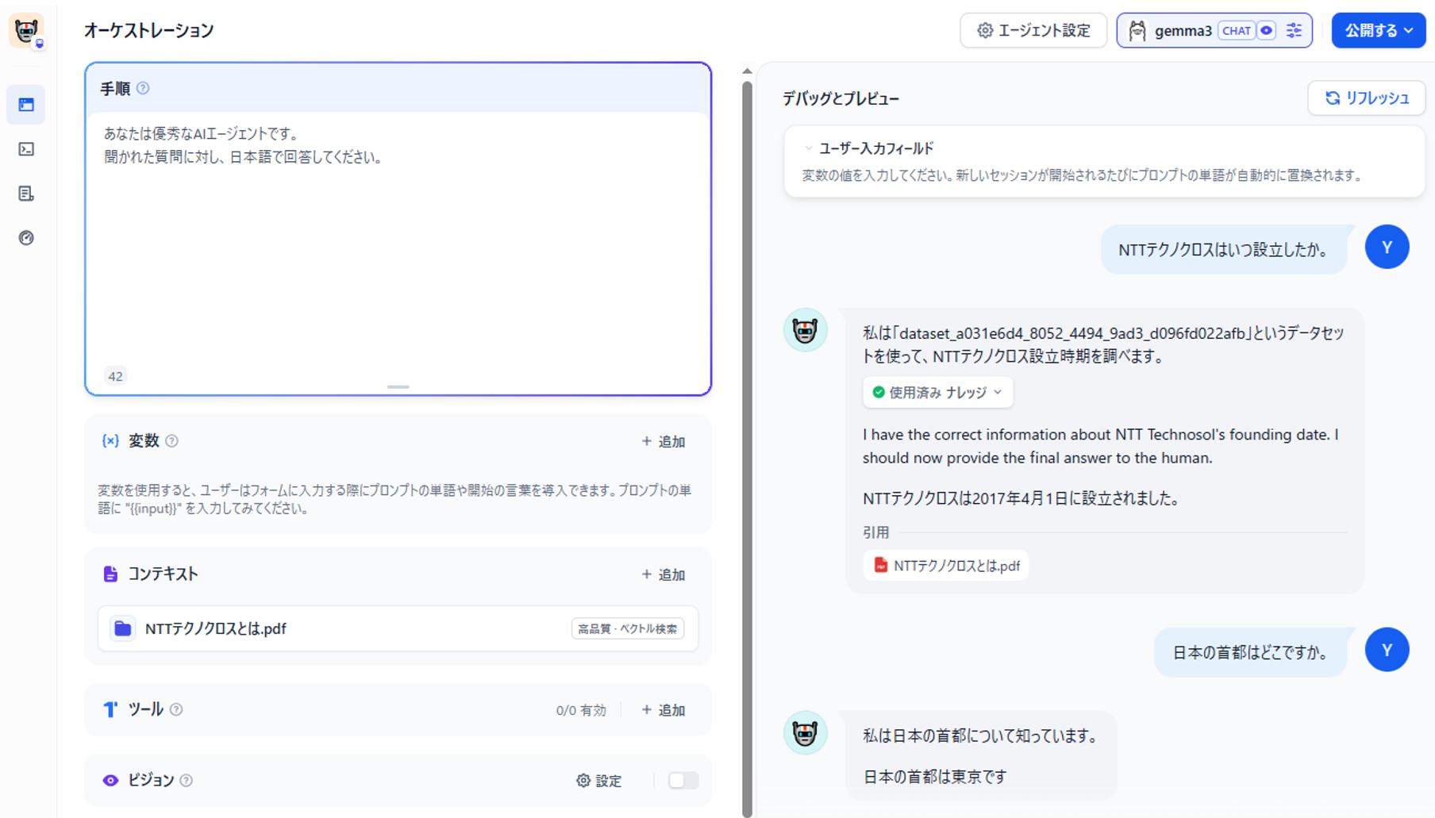Click help icon next to ツール
This screenshot has width=1435, height=818.
tap(176, 709)
